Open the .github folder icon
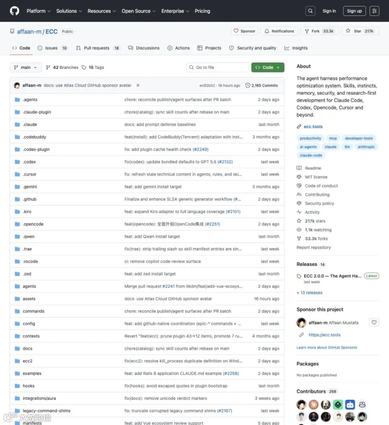Image resolution: width=389 pixels, height=425 pixels. pyautogui.click(x=17, y=199)
